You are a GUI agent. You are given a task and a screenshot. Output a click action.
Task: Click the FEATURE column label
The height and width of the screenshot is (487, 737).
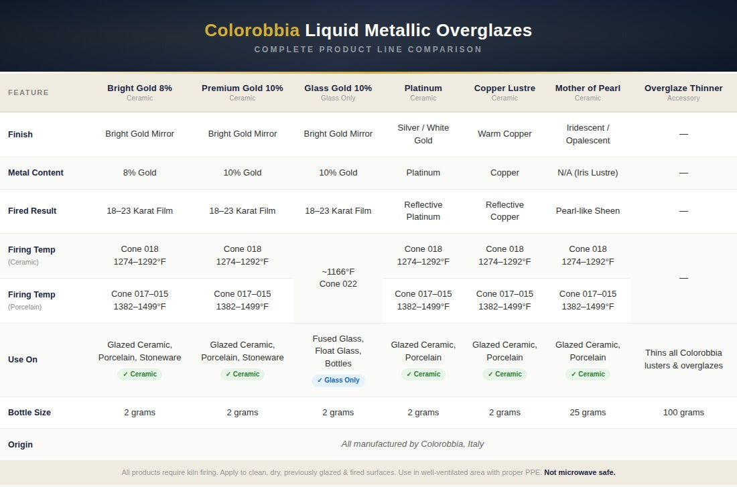[x=28, y=92]
